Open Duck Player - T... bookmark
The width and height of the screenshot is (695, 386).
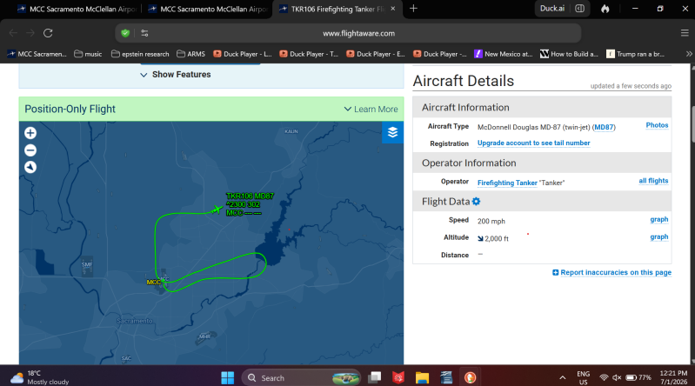tap(309, 54)
